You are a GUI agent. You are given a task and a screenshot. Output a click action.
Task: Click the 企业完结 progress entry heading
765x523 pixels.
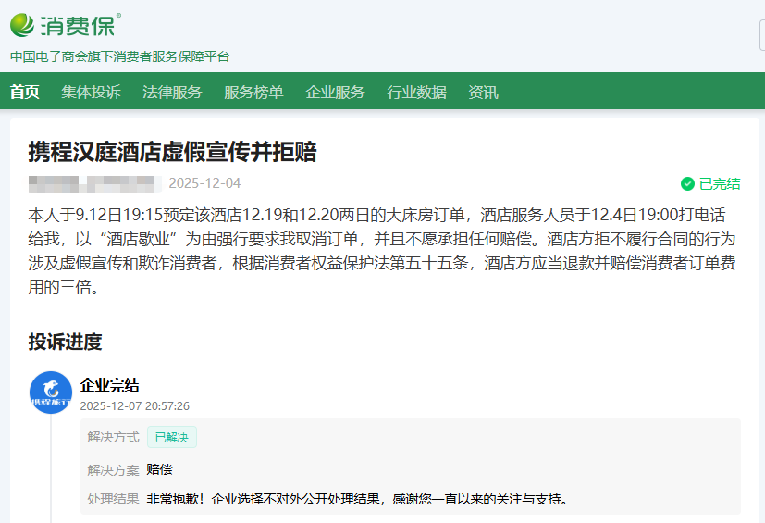click(110, 385)
